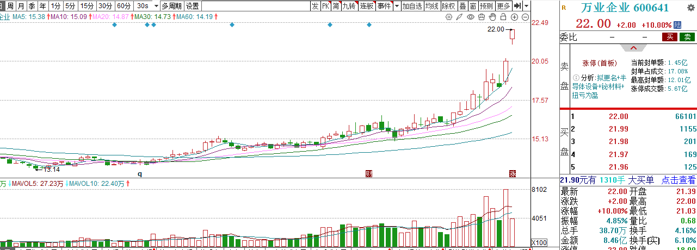Click the X100 volume scale label
Screen dimensions: 697x250
pyautogui.click(x=539, y=242)
